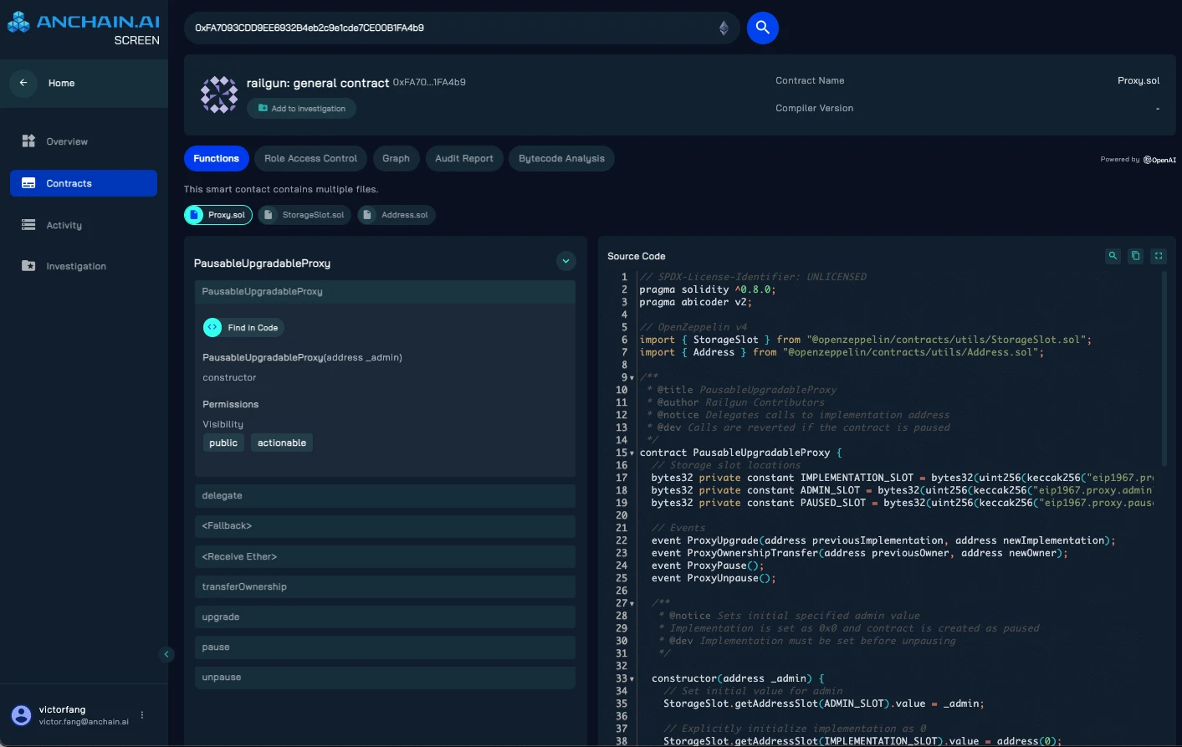
Task: Expand source code to fullscreen
Action: click(x=1159, y=256)
